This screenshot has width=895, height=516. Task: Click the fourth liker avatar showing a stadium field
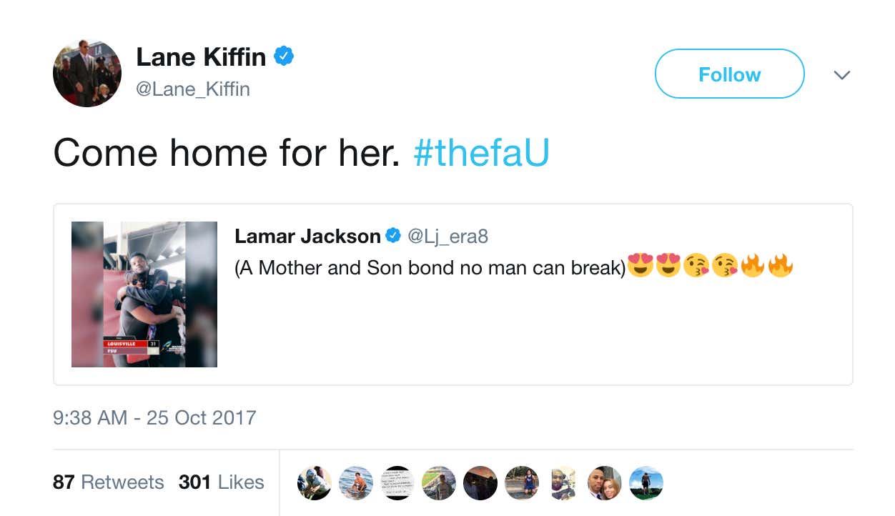coord(439,483)
